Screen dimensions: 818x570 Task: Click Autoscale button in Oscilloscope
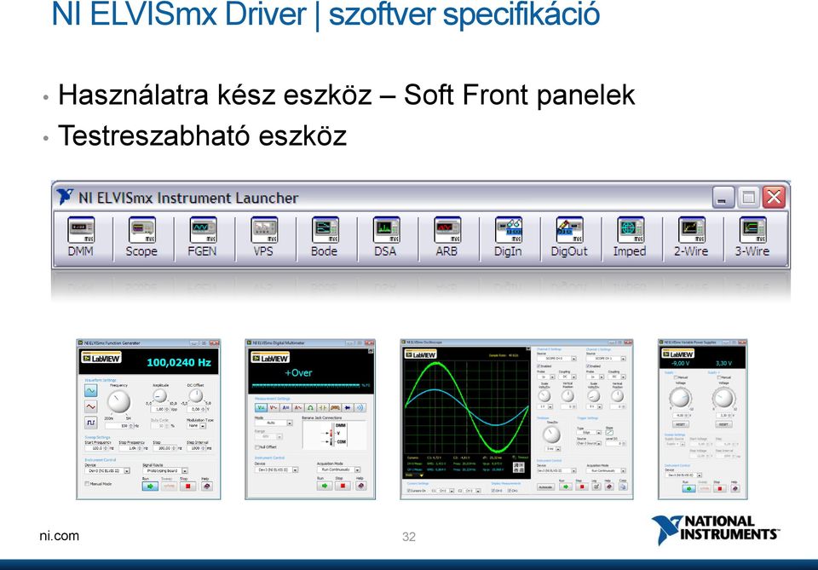[545, 487]
